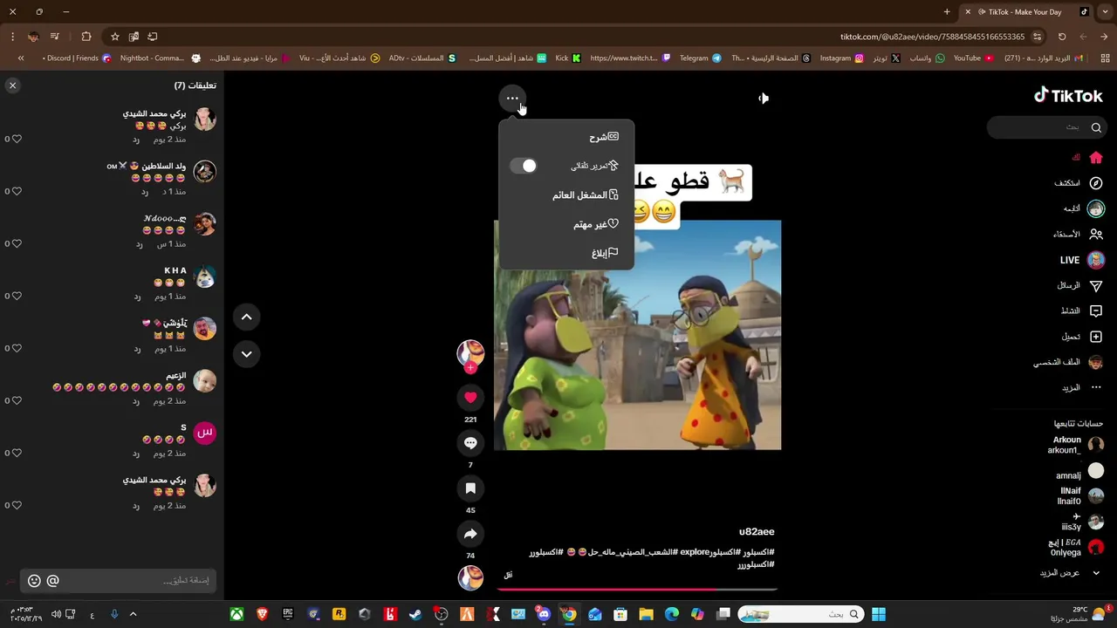The width and height of the screenshot is (1117, 628).
Task: Close the comments panel with X
Action: [12, 85]
